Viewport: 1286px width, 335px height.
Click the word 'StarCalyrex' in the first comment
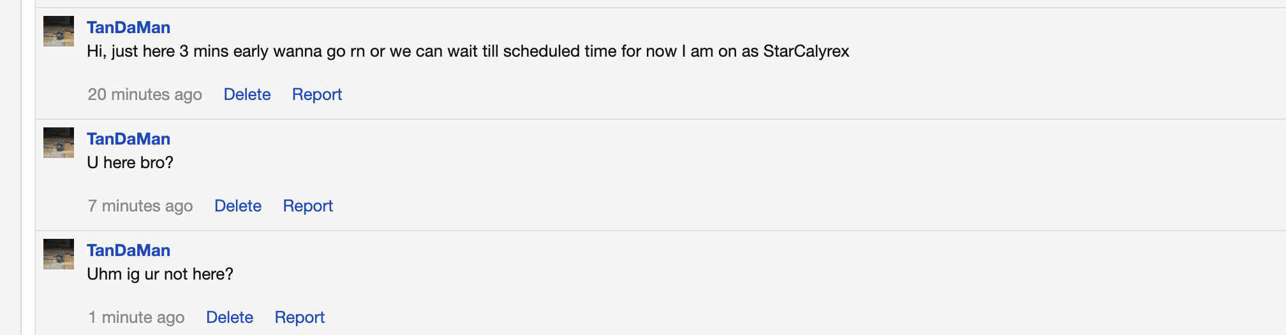click(806, 52)
